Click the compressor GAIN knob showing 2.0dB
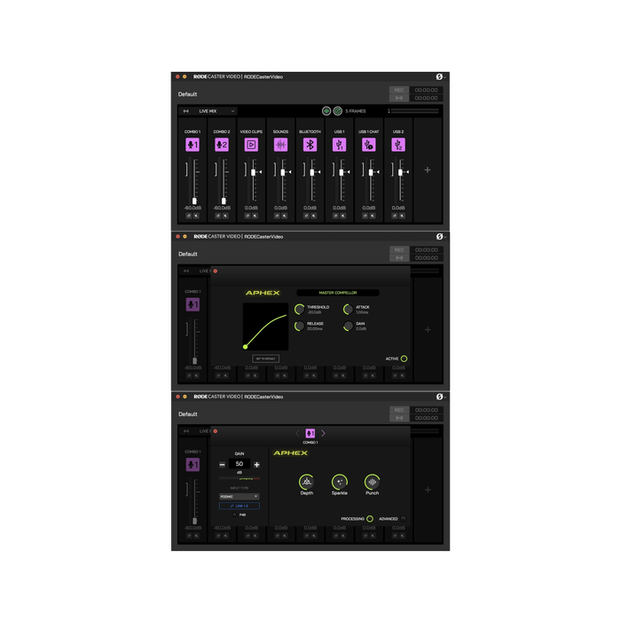621x621 pixels. (x=349, y=326)
